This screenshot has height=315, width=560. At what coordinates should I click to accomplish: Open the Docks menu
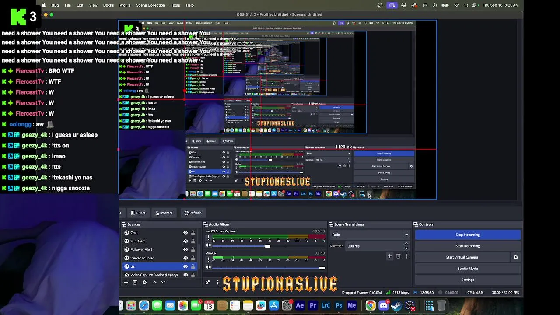coord(108,5)
